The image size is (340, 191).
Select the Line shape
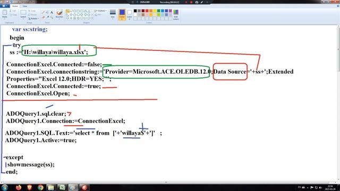tap(67, 11)
